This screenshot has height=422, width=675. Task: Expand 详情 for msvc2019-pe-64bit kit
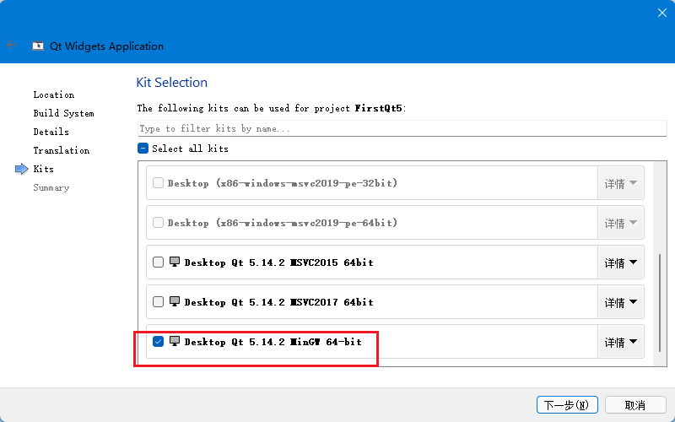[x=621, y=223]
